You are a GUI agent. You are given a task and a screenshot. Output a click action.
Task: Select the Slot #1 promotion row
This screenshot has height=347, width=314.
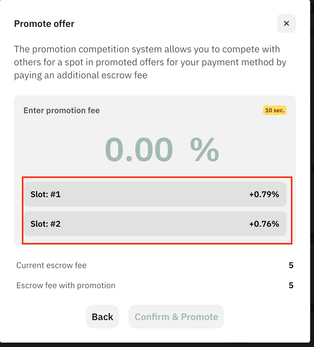[x=155, y=194]
